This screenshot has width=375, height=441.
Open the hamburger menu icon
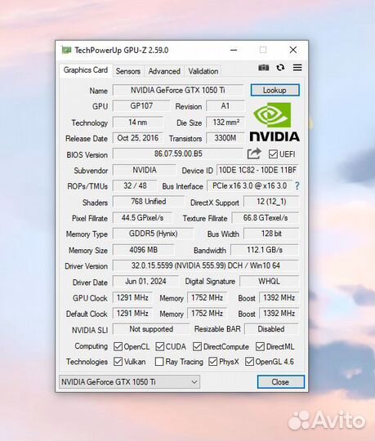coord(297,68)
